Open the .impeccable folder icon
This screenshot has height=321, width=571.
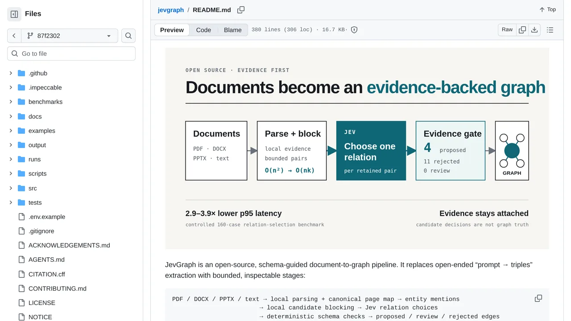(x=21, y=87)
